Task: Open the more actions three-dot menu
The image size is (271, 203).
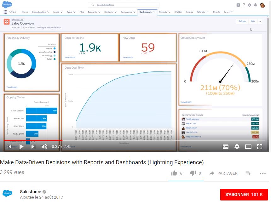Action: click(x=263, y=174)
